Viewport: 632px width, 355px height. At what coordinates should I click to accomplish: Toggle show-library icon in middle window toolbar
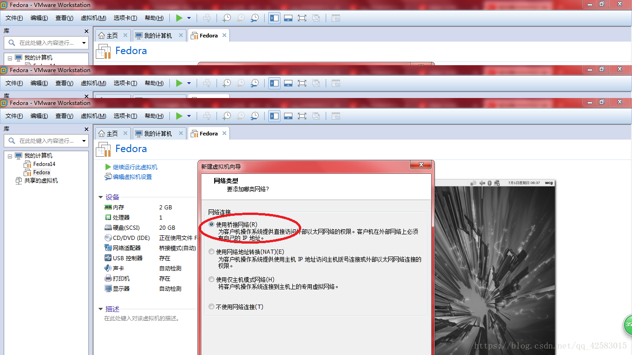point(274,83)
